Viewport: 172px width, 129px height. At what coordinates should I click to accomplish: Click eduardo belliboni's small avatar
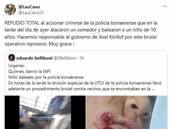11,57
